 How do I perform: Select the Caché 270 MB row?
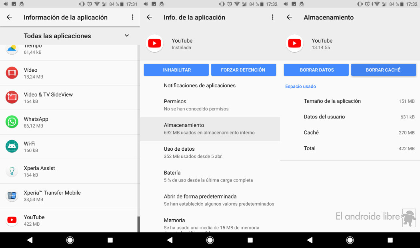(350, 133)
